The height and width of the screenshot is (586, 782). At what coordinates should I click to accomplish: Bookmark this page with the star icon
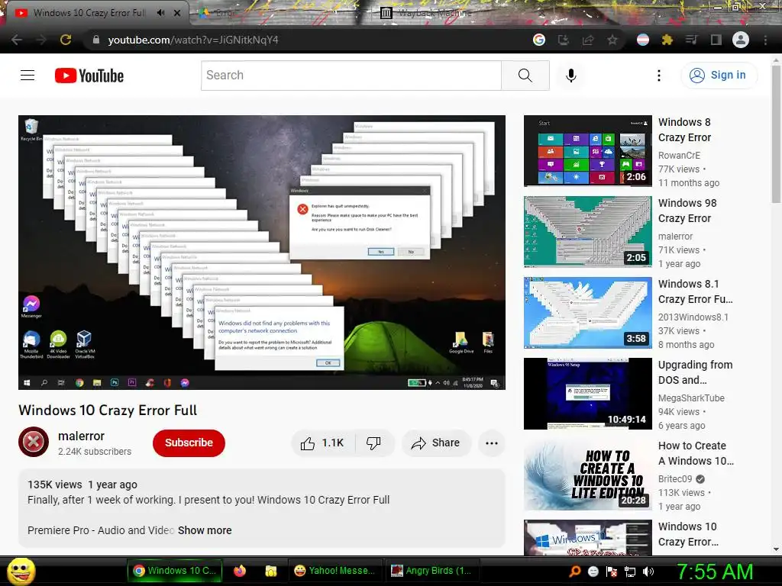[x=612, y=40]
